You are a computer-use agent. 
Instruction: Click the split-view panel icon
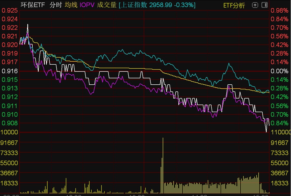(x=264, y=5)
